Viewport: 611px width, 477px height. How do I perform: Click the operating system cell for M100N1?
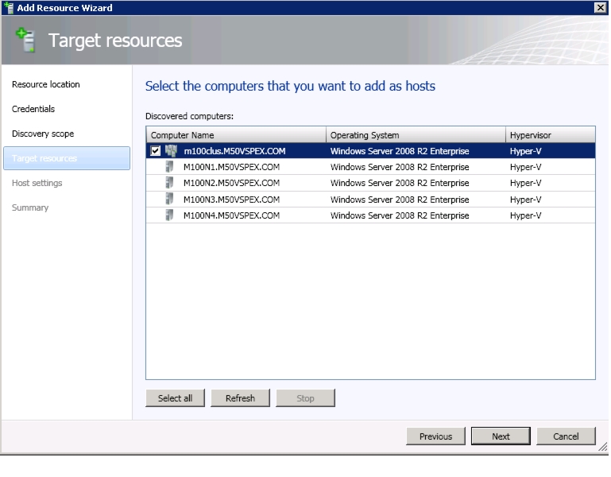(x=400, y=167)
